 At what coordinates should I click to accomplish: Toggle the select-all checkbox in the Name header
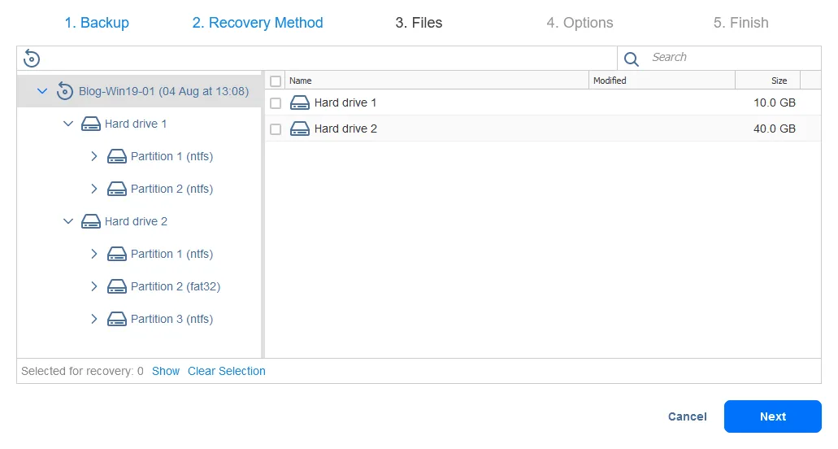click(x=276, y=81)
